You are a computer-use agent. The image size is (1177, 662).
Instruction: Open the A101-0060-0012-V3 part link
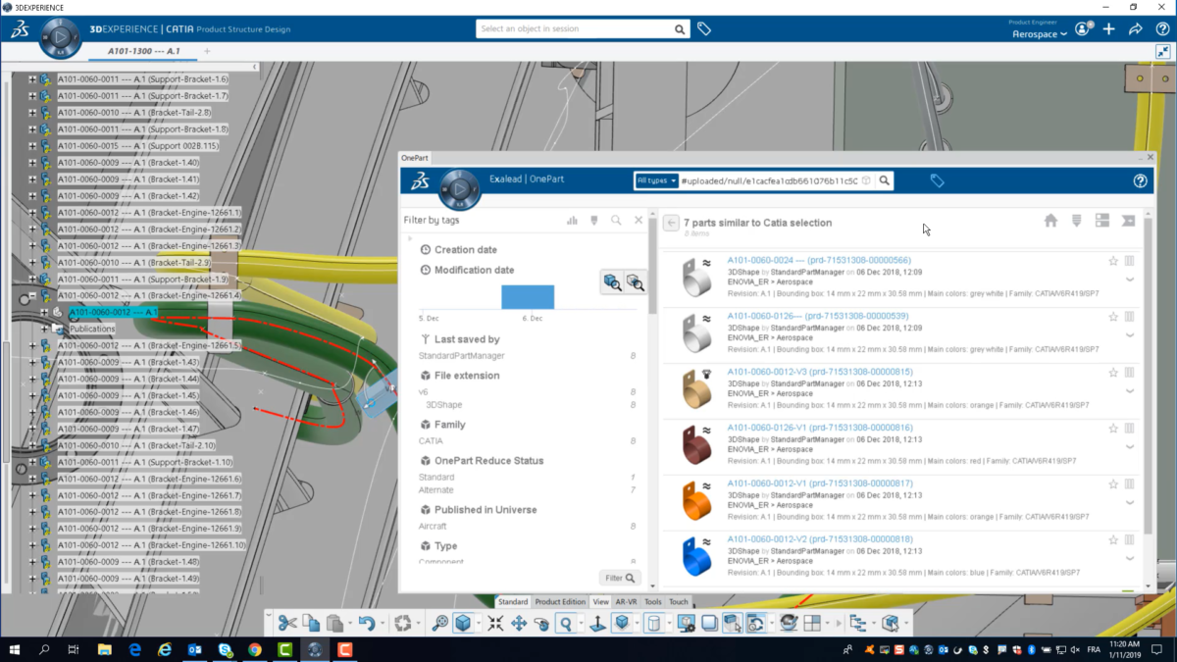tap(819, 372)
